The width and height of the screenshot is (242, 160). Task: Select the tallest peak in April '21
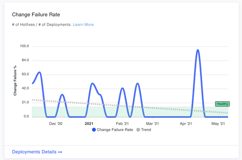pyautogui.click(x=198, y=50)
